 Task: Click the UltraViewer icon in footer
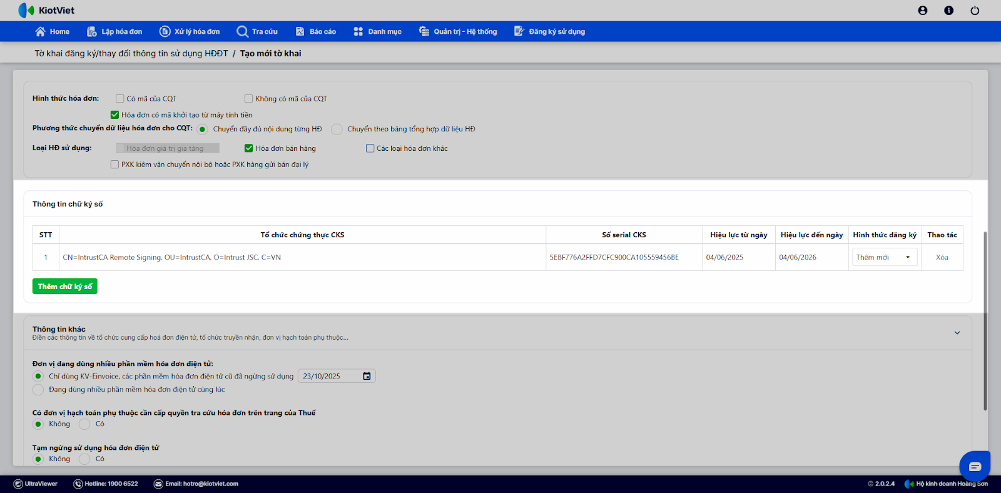coord(18,484)
